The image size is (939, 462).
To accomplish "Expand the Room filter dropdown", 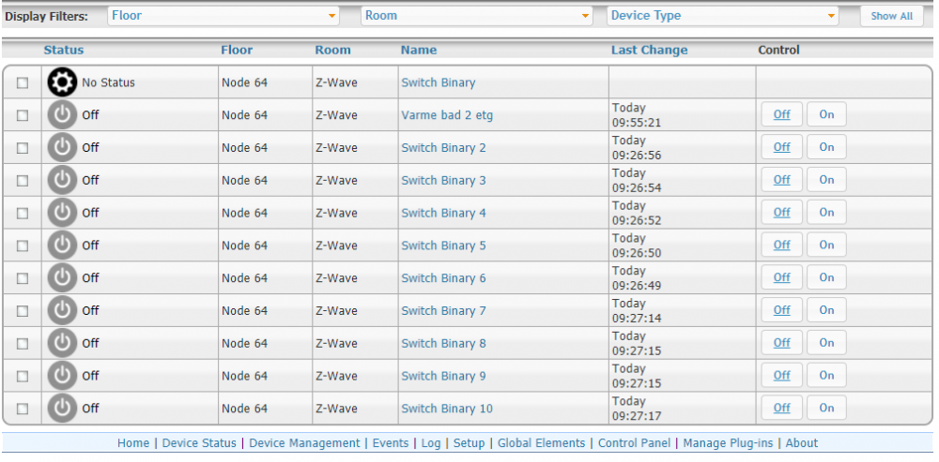I will [477, 16].
